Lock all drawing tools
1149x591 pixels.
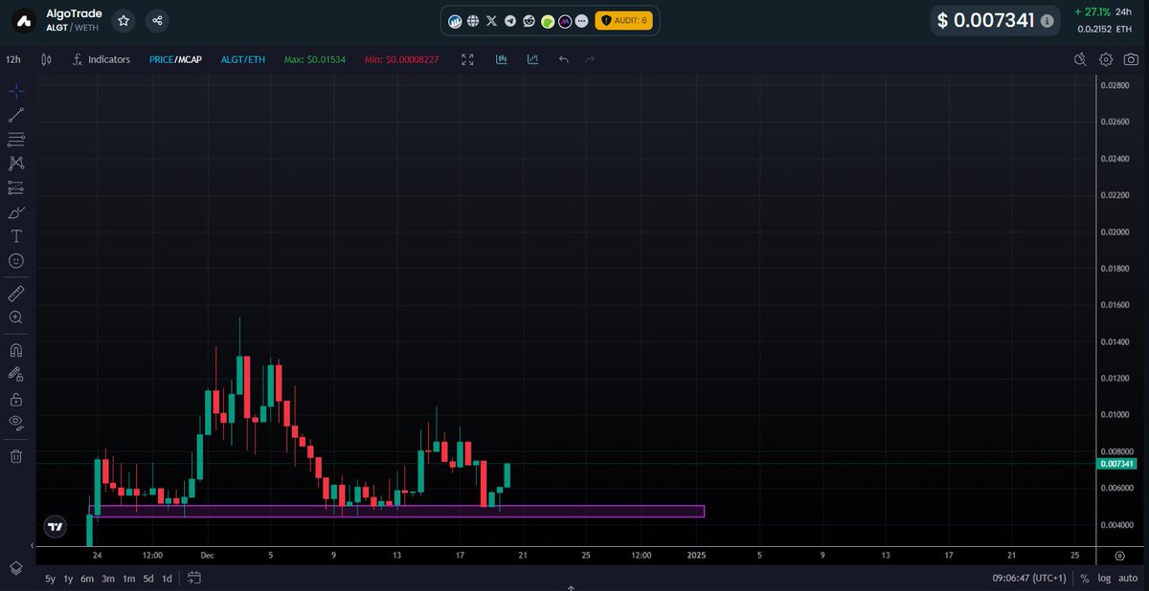click(x=16, y=399)
